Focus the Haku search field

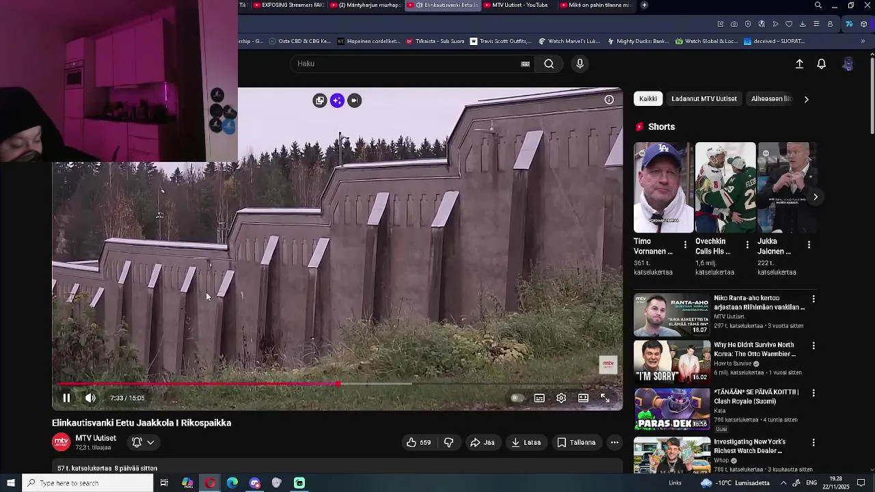[406, 64]
